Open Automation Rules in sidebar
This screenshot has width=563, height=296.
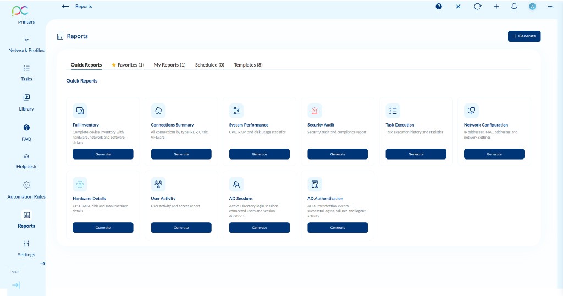(26, 190)
